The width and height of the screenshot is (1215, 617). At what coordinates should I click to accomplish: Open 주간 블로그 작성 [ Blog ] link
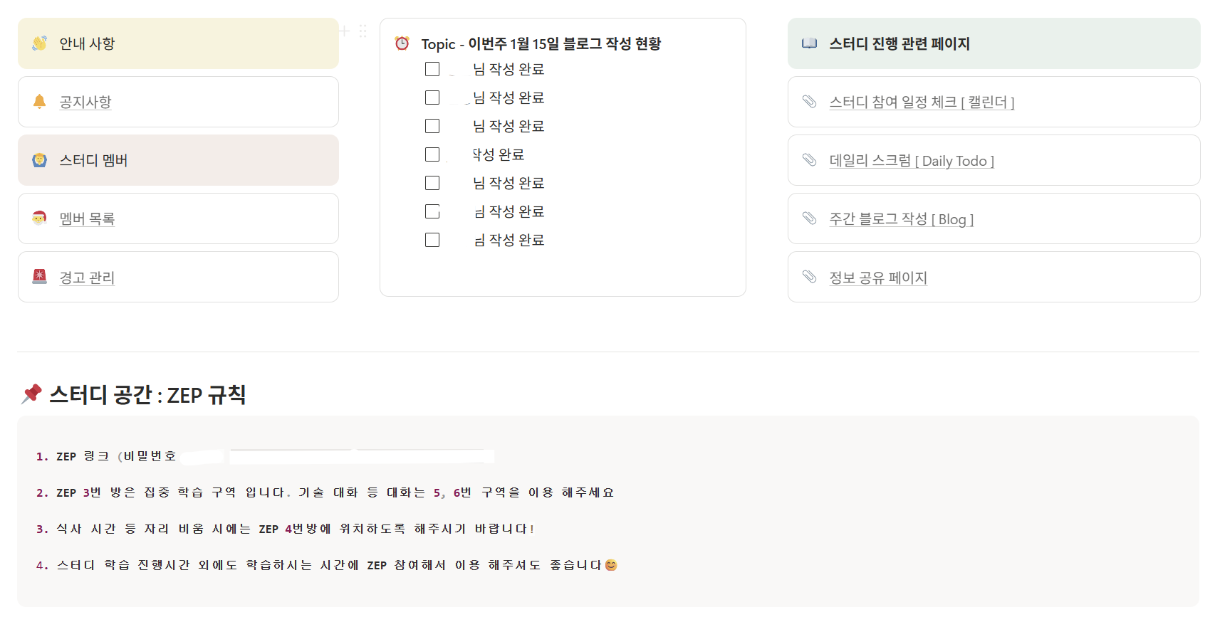(x=901, y=218)
